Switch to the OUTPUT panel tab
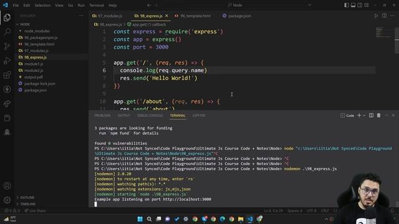This screenshot has width=399, height=224. pos(123,115)
